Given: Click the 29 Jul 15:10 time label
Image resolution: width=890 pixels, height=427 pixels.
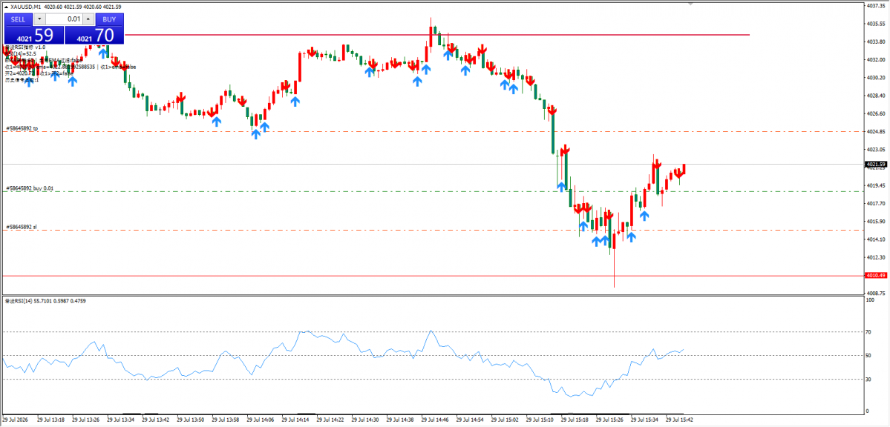Looking at the screenshot, I should pyautogui.click(x=540, y=420).
